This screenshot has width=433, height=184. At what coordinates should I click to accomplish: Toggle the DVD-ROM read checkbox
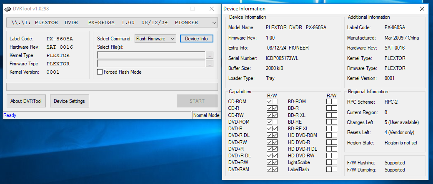(269, 122)
